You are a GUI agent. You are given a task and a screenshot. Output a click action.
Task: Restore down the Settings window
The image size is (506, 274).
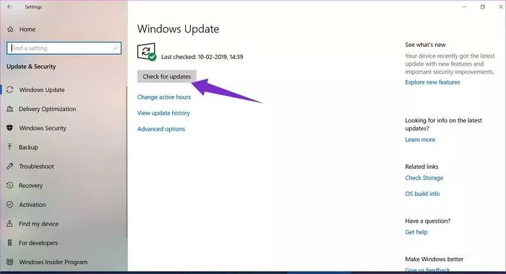tap(482, 6)
